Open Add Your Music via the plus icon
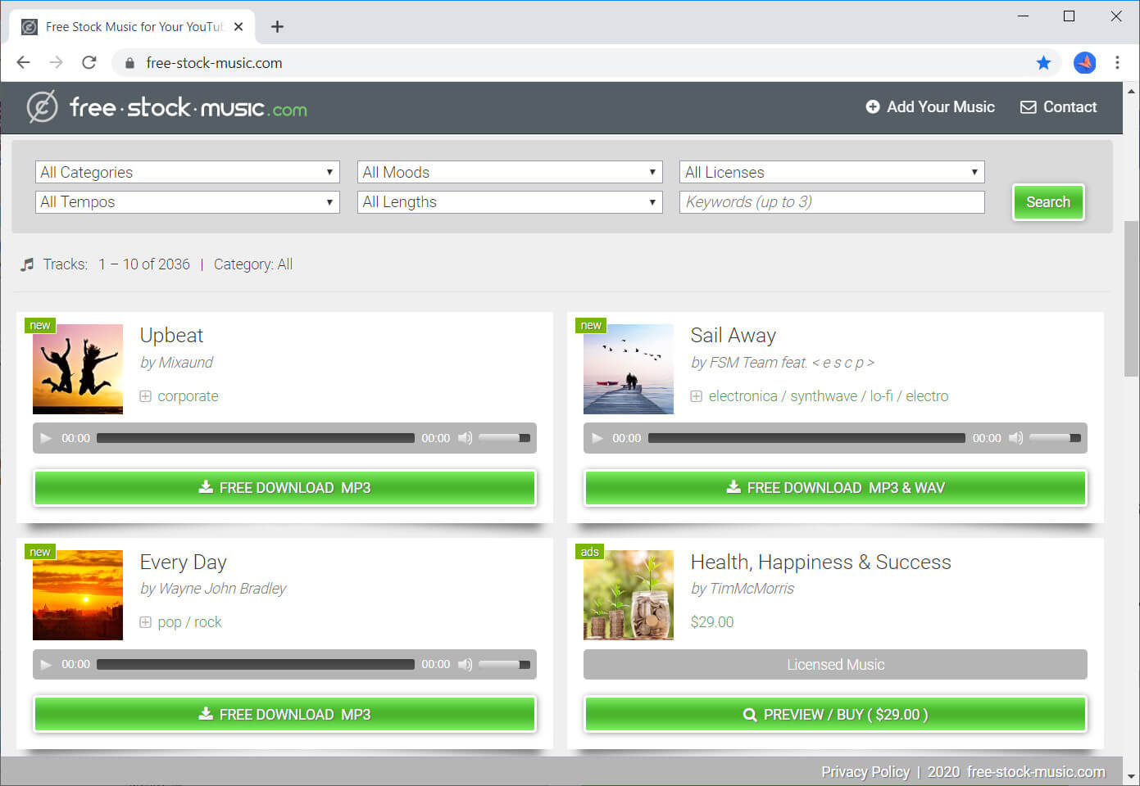Screen dimensions: 1140x786 [x=873, y=106]
